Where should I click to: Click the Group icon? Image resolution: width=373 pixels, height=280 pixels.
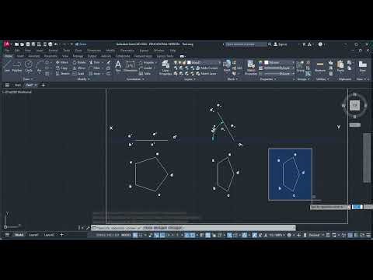click(x=300, y=66)
